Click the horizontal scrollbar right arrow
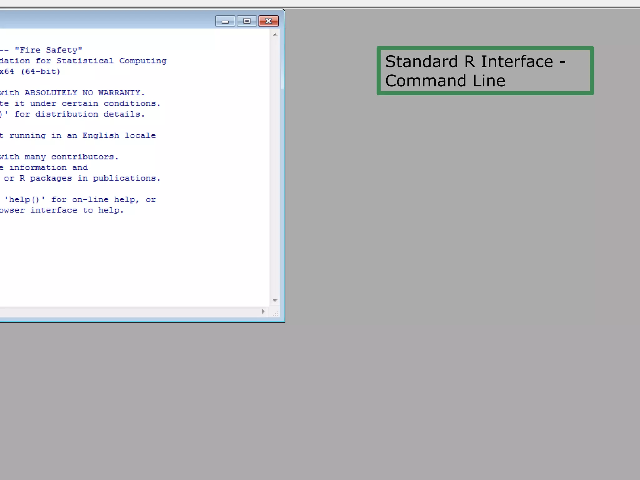This screenshot has height=480, width=640. tap(263, 312)
